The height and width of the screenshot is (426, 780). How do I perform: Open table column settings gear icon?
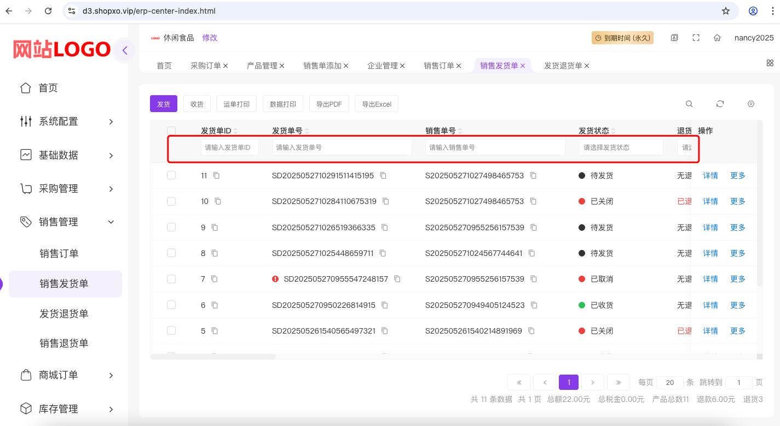[x=751, y=104]
